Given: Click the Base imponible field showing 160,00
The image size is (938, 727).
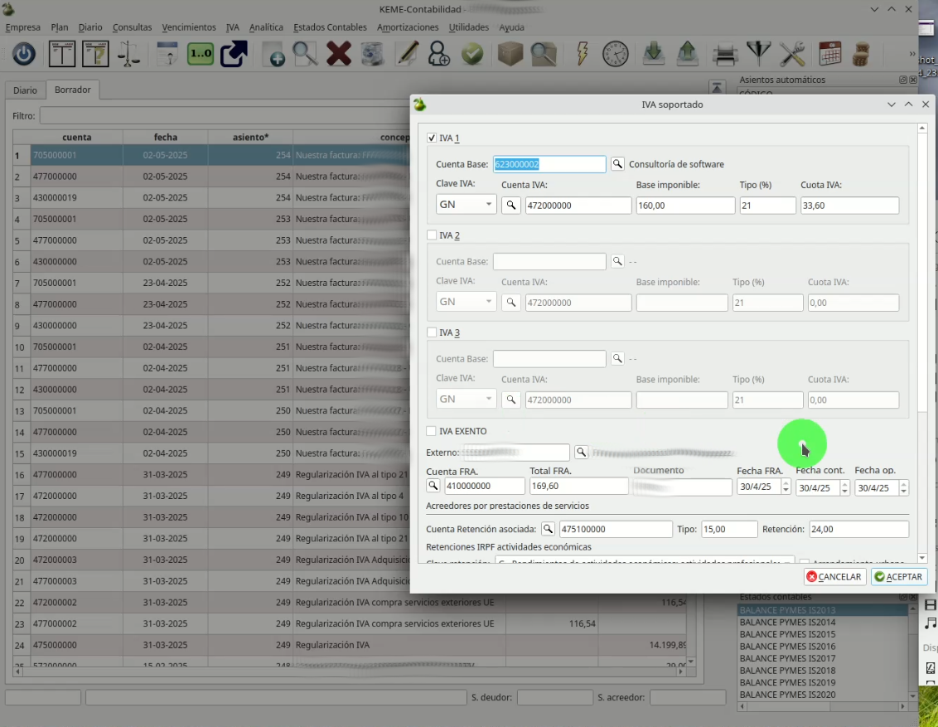Looking at the screenshot, I should point(685,206).
